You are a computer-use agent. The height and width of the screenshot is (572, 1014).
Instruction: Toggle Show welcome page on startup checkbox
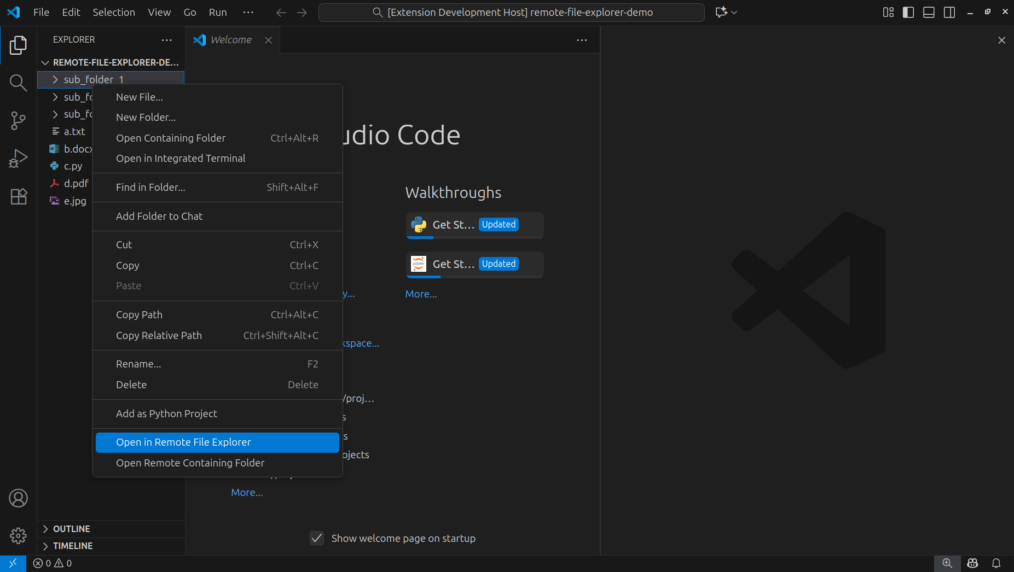click(x=317, y=538)
